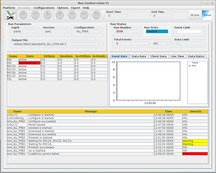Maximize the Run Control window
216x173 pixels.
(x=207, y=3)
